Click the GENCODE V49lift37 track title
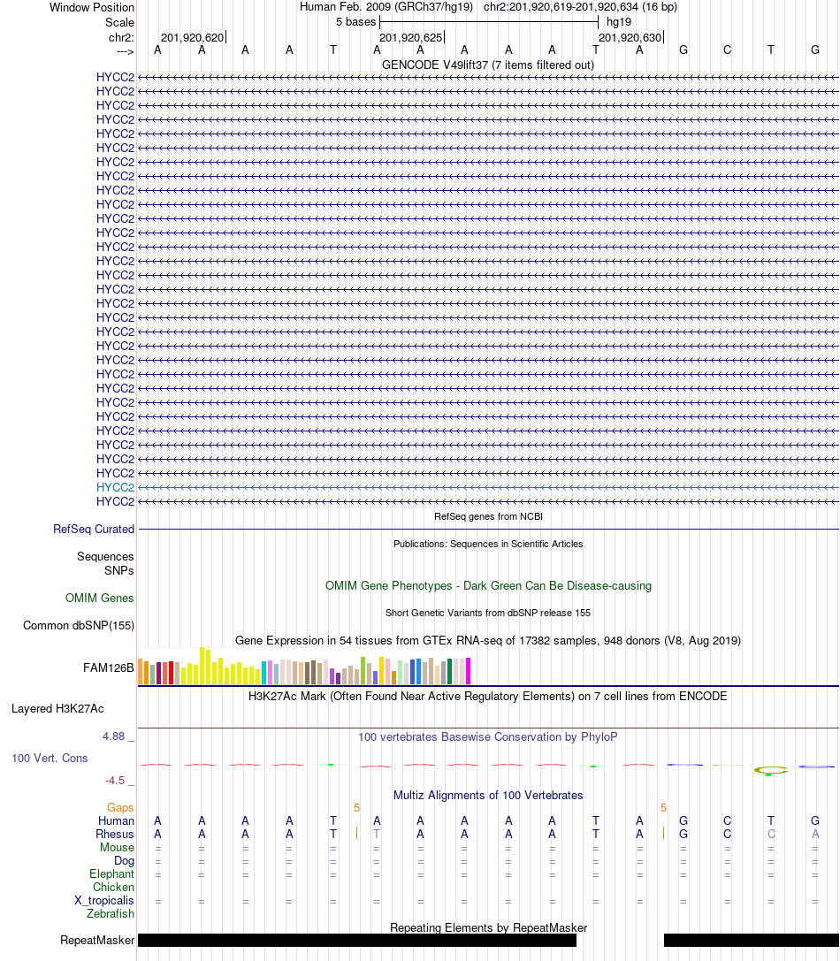 click(x=488, y=65)
